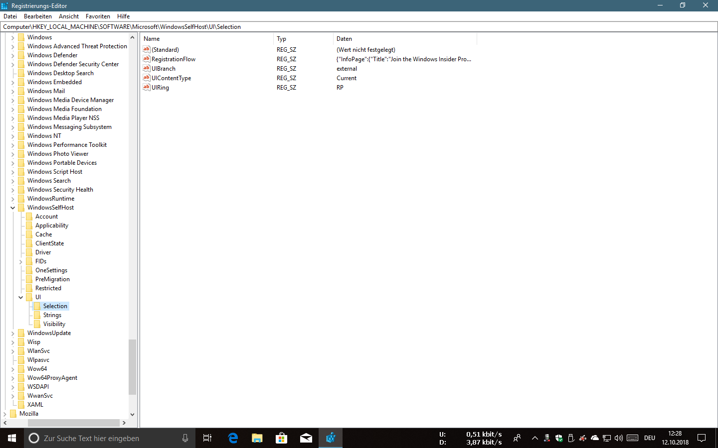Expand the Wow64 key
This screenshot has height=448, width=718.
click(x=13, y=369)
